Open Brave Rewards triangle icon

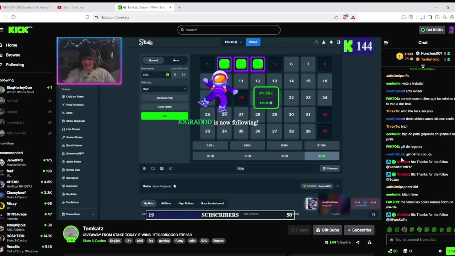point(353,17)
